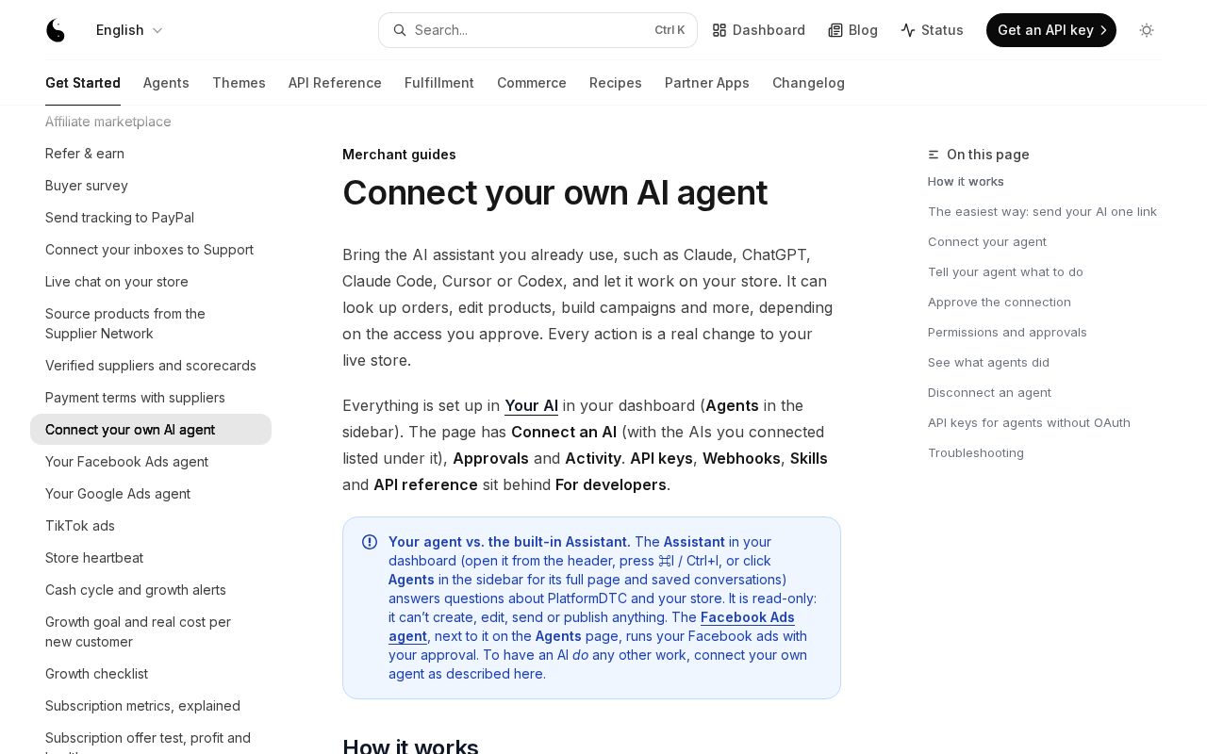This screenshot has height=754, width=1207.
Task: Open Store heartbeat sidebar item
Action: pos(151,558)
